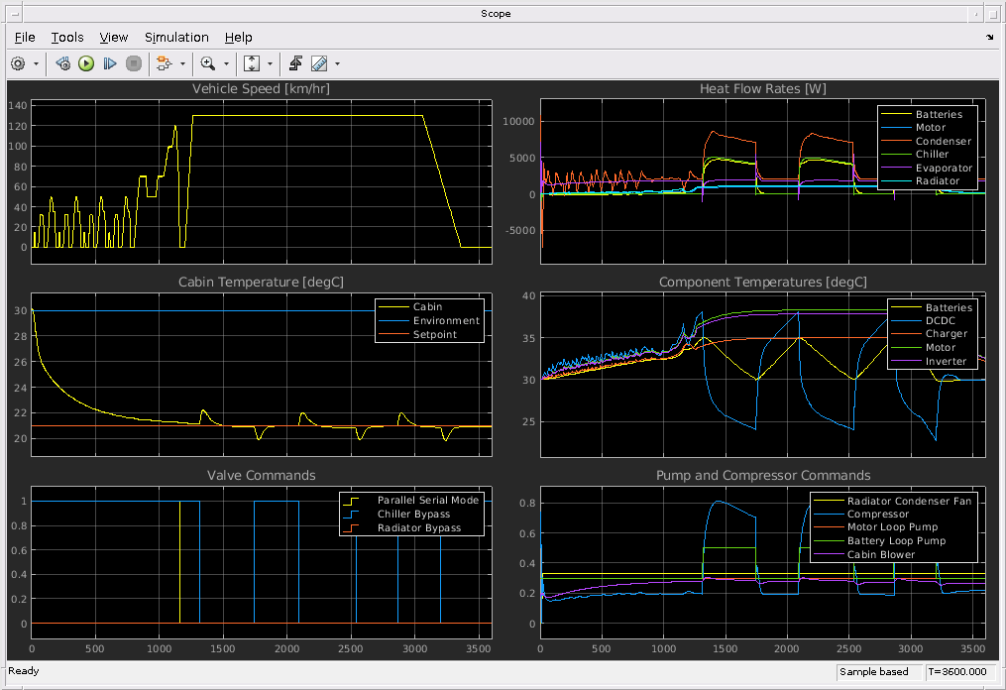Expand the dropdown arrow beside the gear icon
Image resolution: width=1006 pixels, height=690 pixels.
tap(37, 63)
